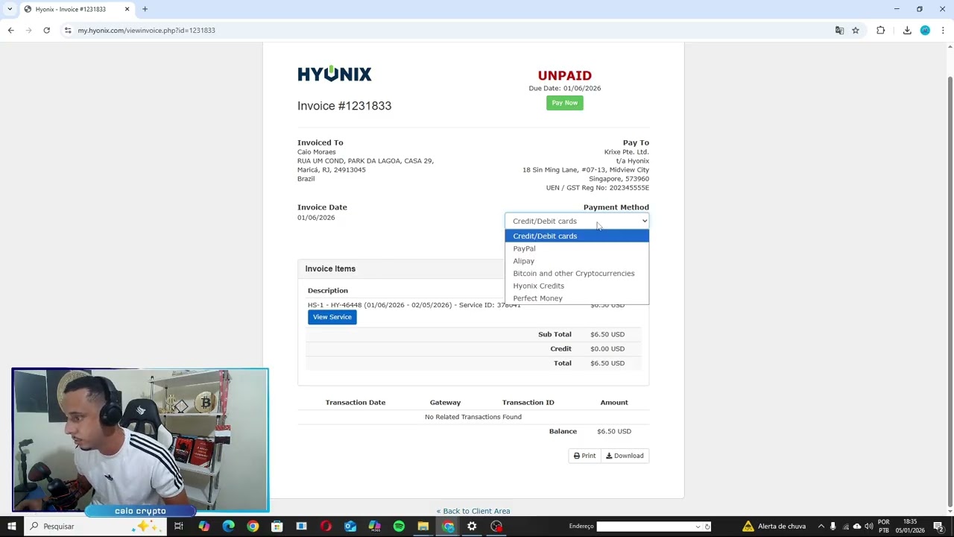The image size is (954, 537).
Task: Open Microsoft Edge from taskbar
Action: click(x=228, y=527)
